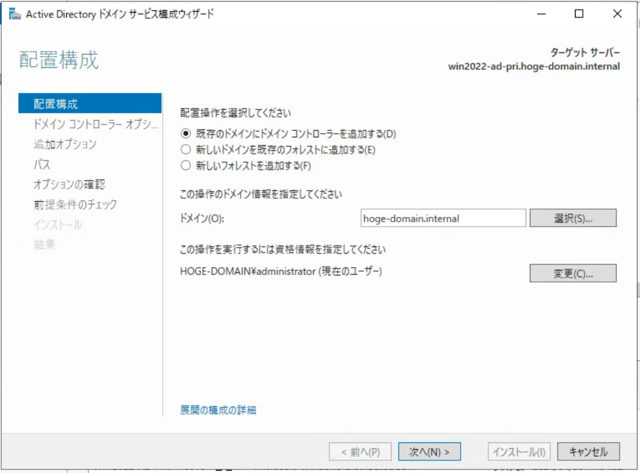Go to 前提条件のチェック step
This screenshot has width=640, height=473.
coord(75,204)
